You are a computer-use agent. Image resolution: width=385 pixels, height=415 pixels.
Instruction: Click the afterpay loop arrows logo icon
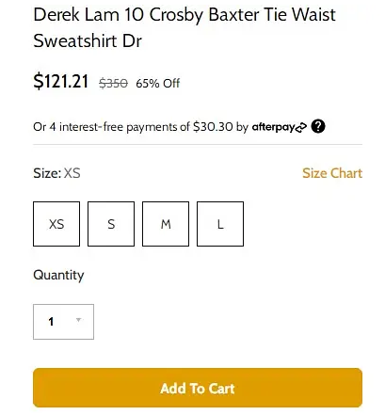[x=301, y=127]
